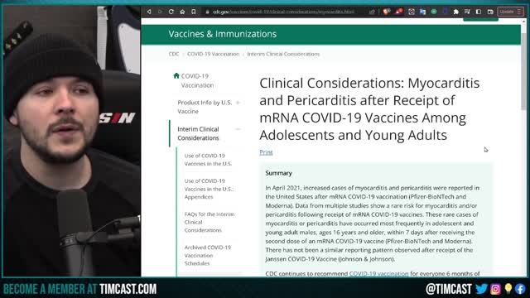Open the Interim Clinical Considerations breadcrumb

[x=283, y=54]
